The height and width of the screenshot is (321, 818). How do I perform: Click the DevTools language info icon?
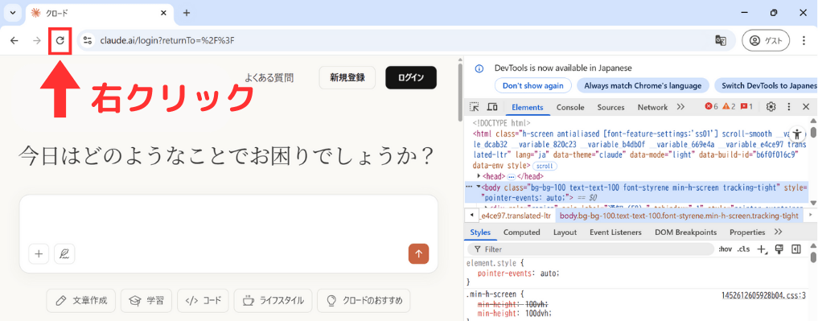(x=479, y=68)
